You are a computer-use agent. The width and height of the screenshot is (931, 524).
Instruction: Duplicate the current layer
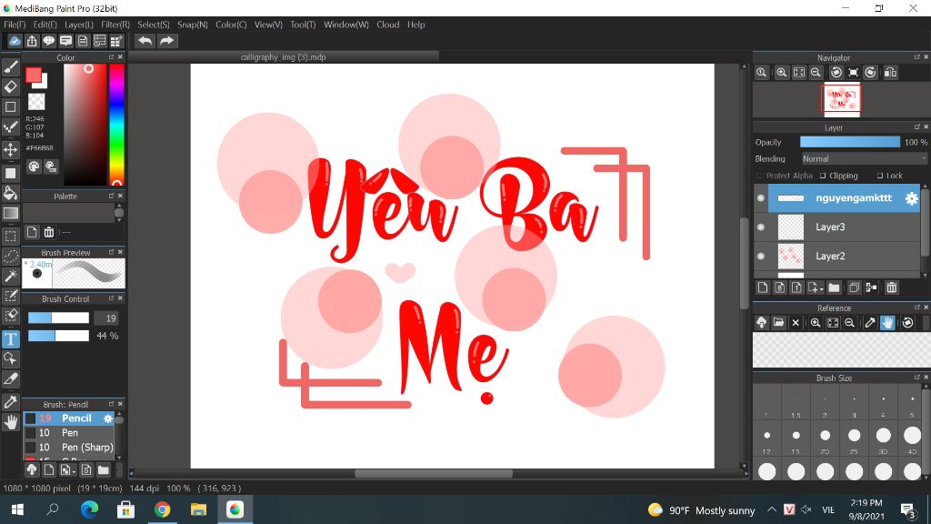click(x=854, y=287)
